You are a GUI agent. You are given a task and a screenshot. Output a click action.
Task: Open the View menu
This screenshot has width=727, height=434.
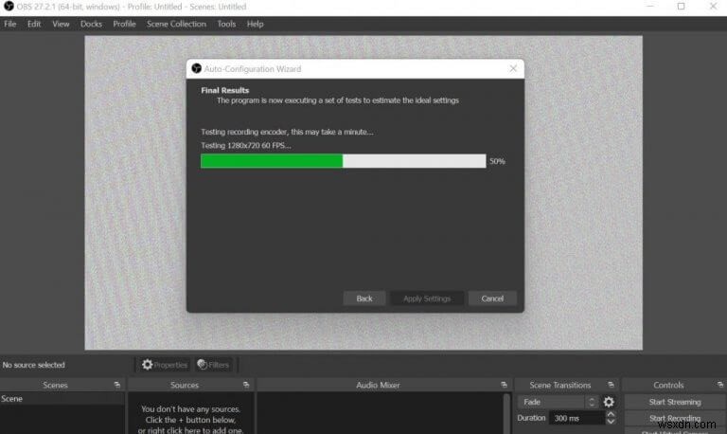coord(61,24)
